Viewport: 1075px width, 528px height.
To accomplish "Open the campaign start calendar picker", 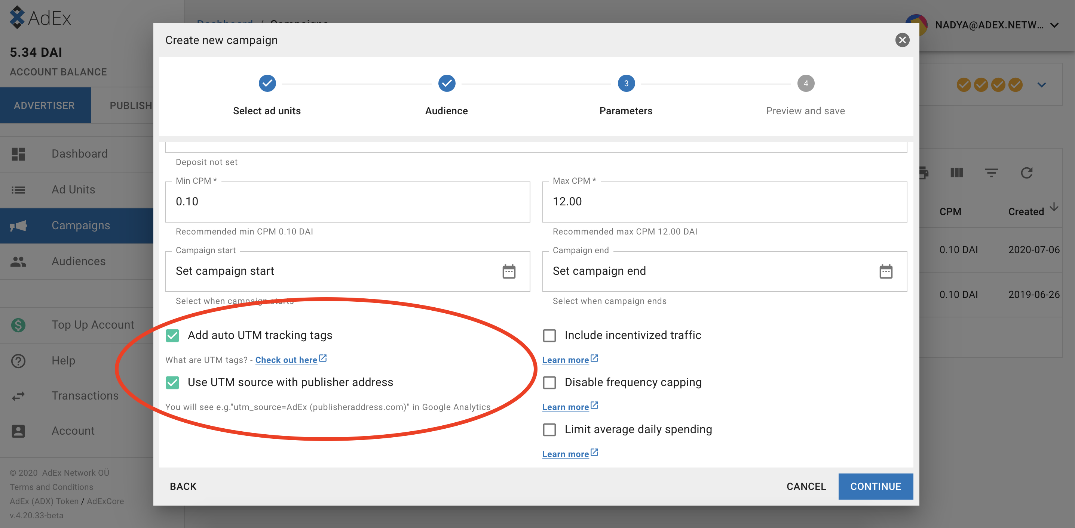I will (x=509, y=272).
